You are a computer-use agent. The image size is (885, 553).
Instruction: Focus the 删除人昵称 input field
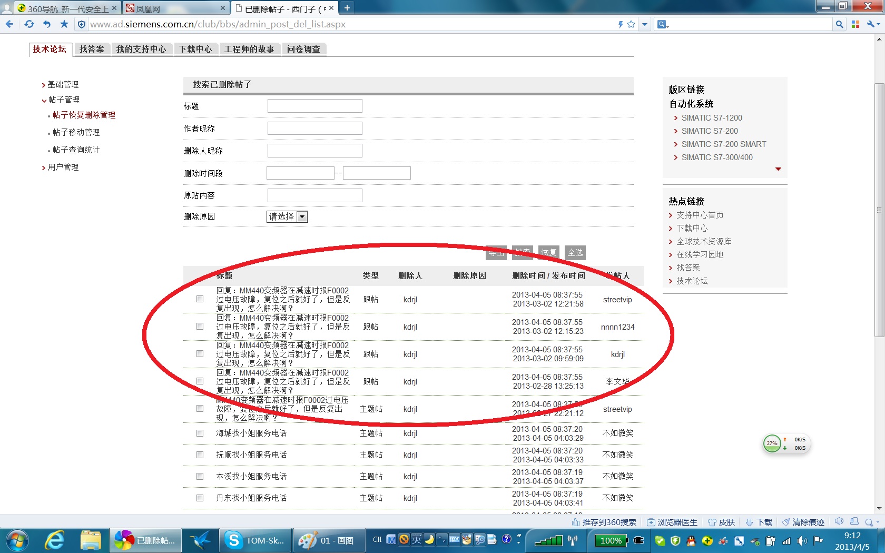click(x=314, y=151)
